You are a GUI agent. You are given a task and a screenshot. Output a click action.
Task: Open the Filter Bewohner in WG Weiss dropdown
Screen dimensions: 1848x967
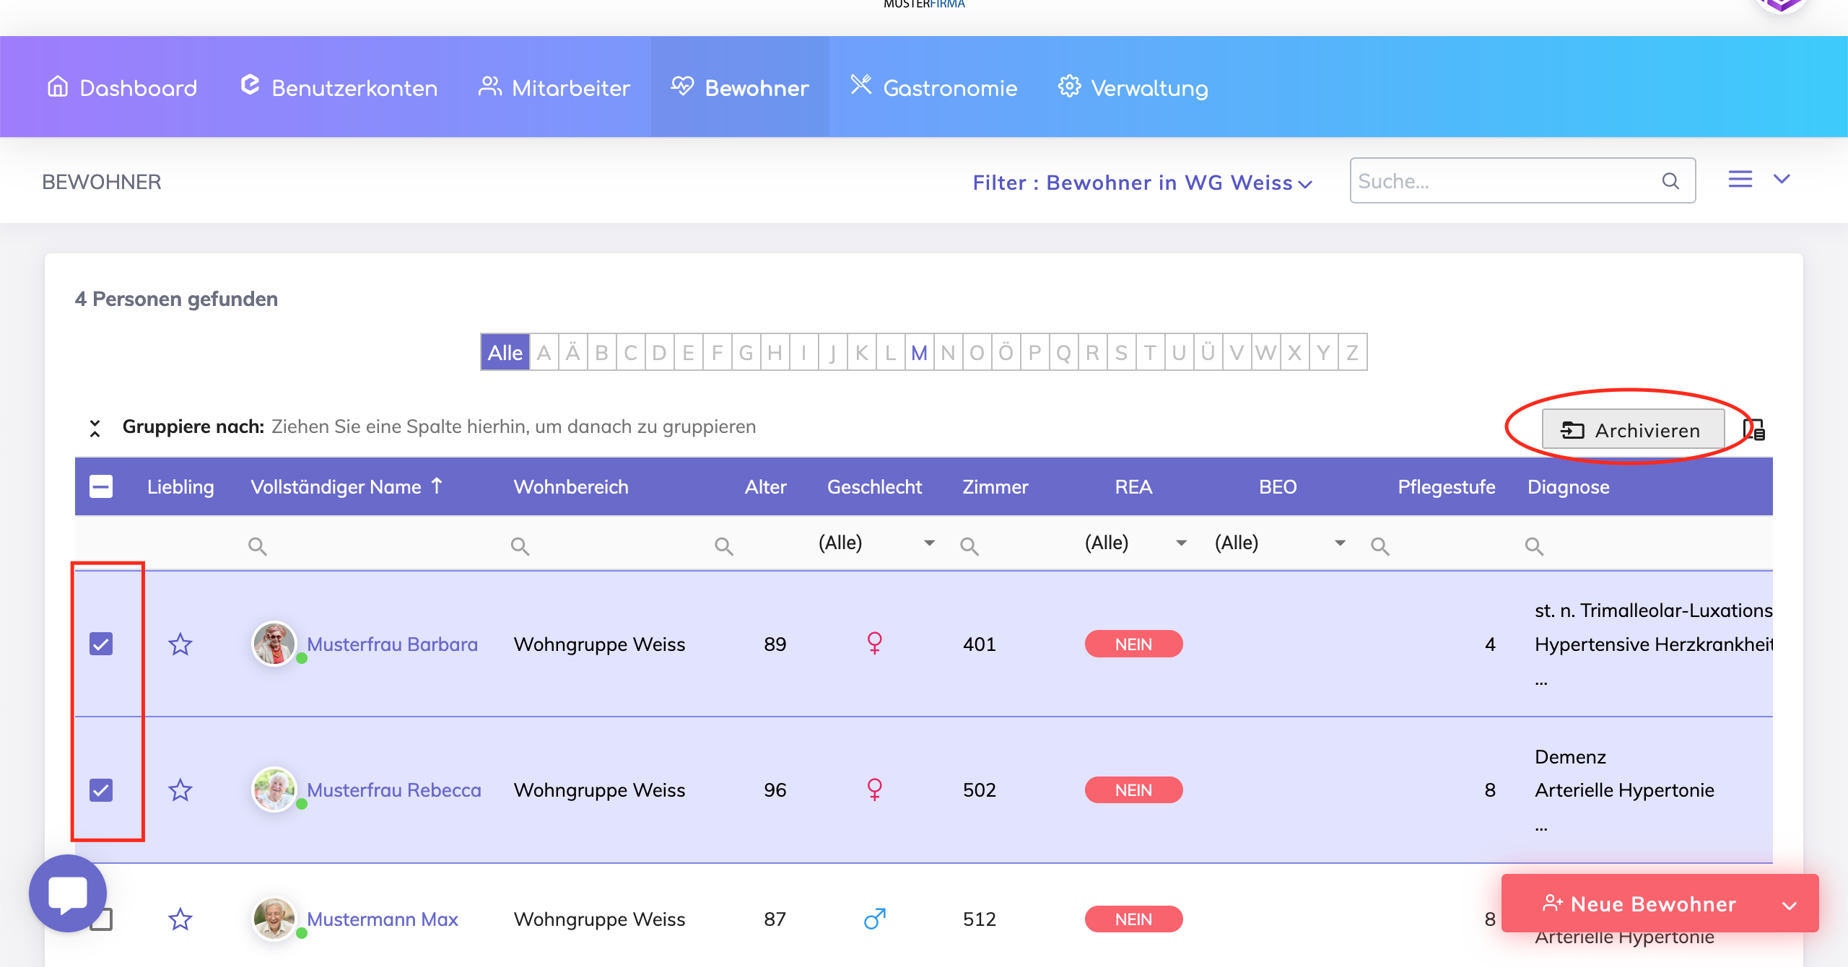tap(1142, 183)
